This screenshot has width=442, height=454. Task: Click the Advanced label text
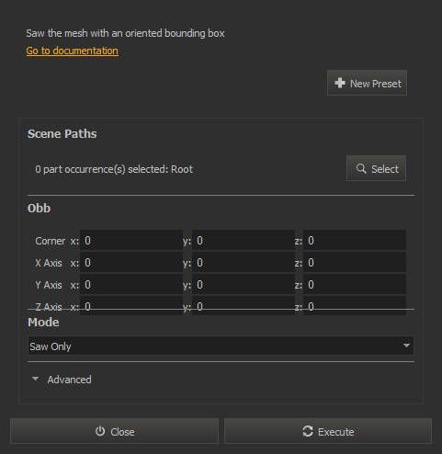tap(69, 380)
